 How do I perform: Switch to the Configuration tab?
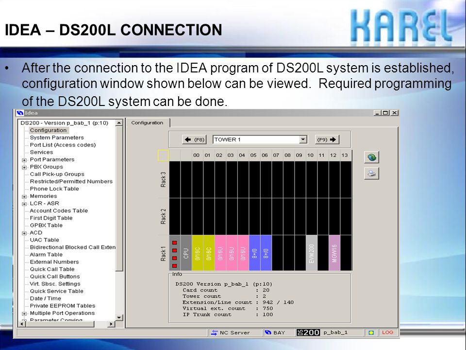[x=147, y=122]
